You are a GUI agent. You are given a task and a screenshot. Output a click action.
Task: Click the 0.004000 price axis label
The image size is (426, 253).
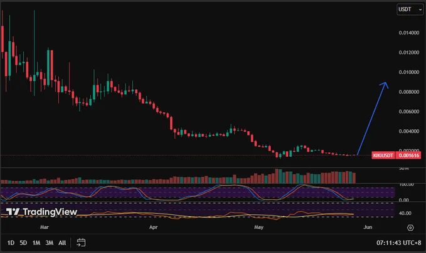[409, 131]
